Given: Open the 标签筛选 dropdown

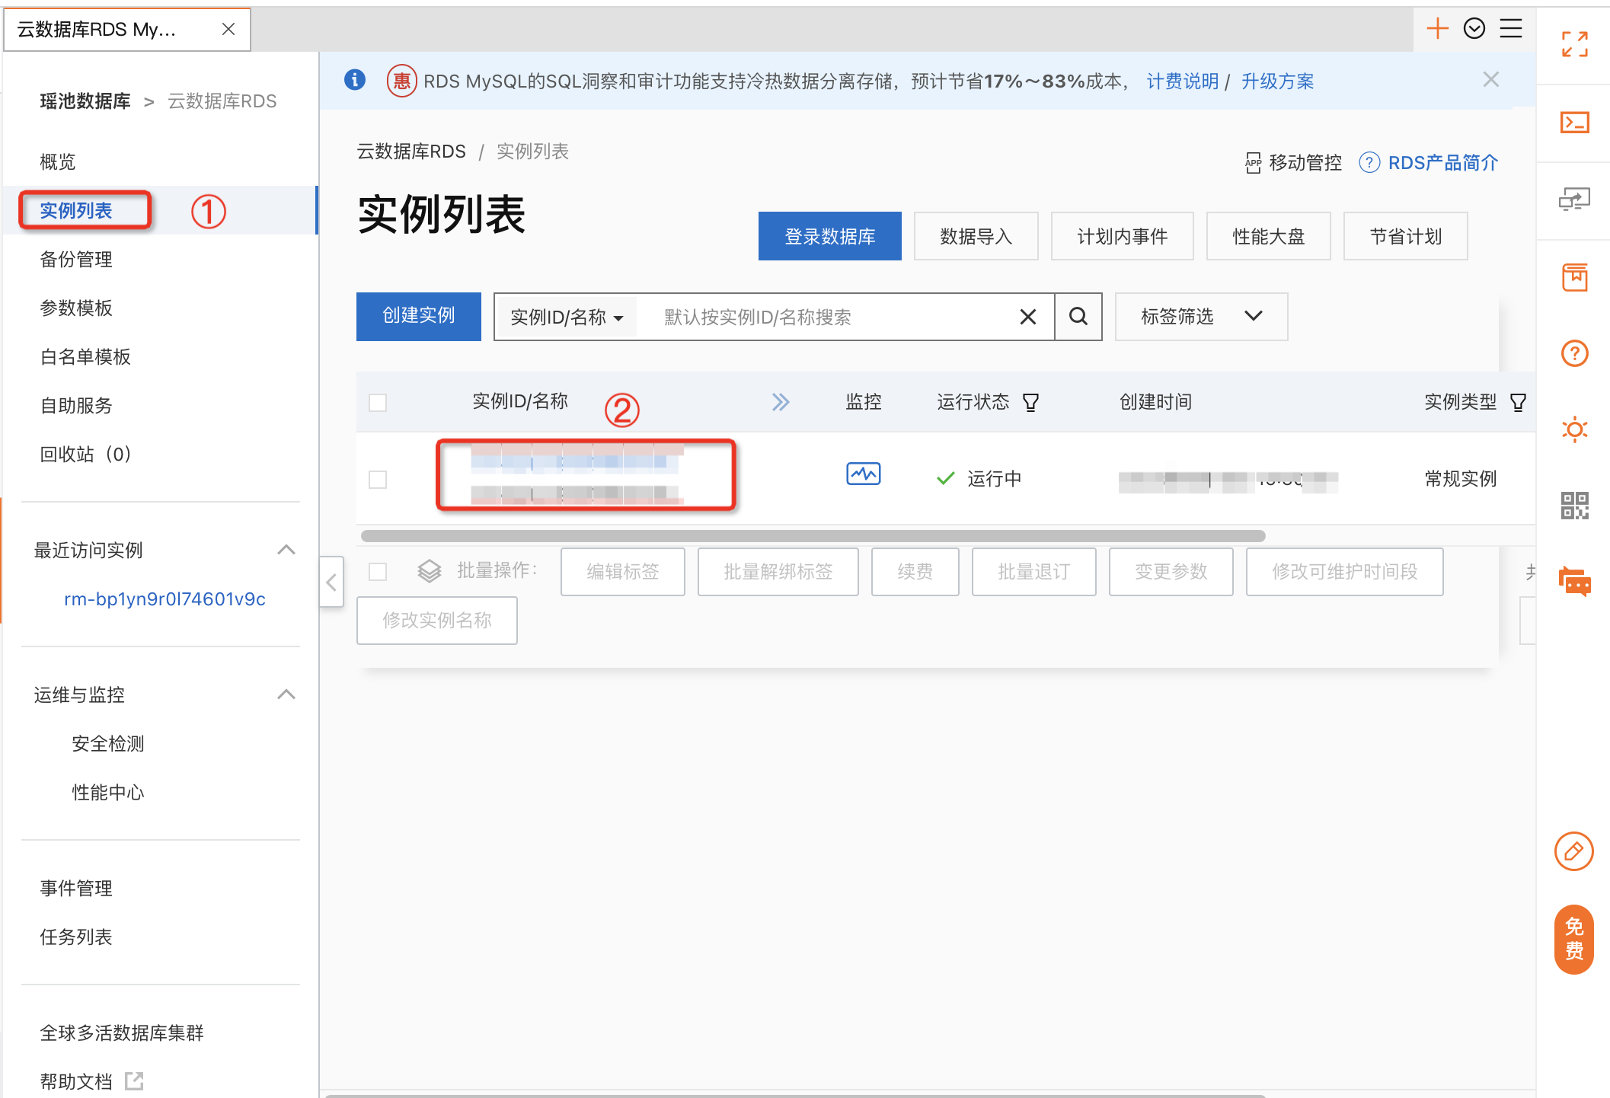Looking at the screenshot, I should (x=1200, y=317).
